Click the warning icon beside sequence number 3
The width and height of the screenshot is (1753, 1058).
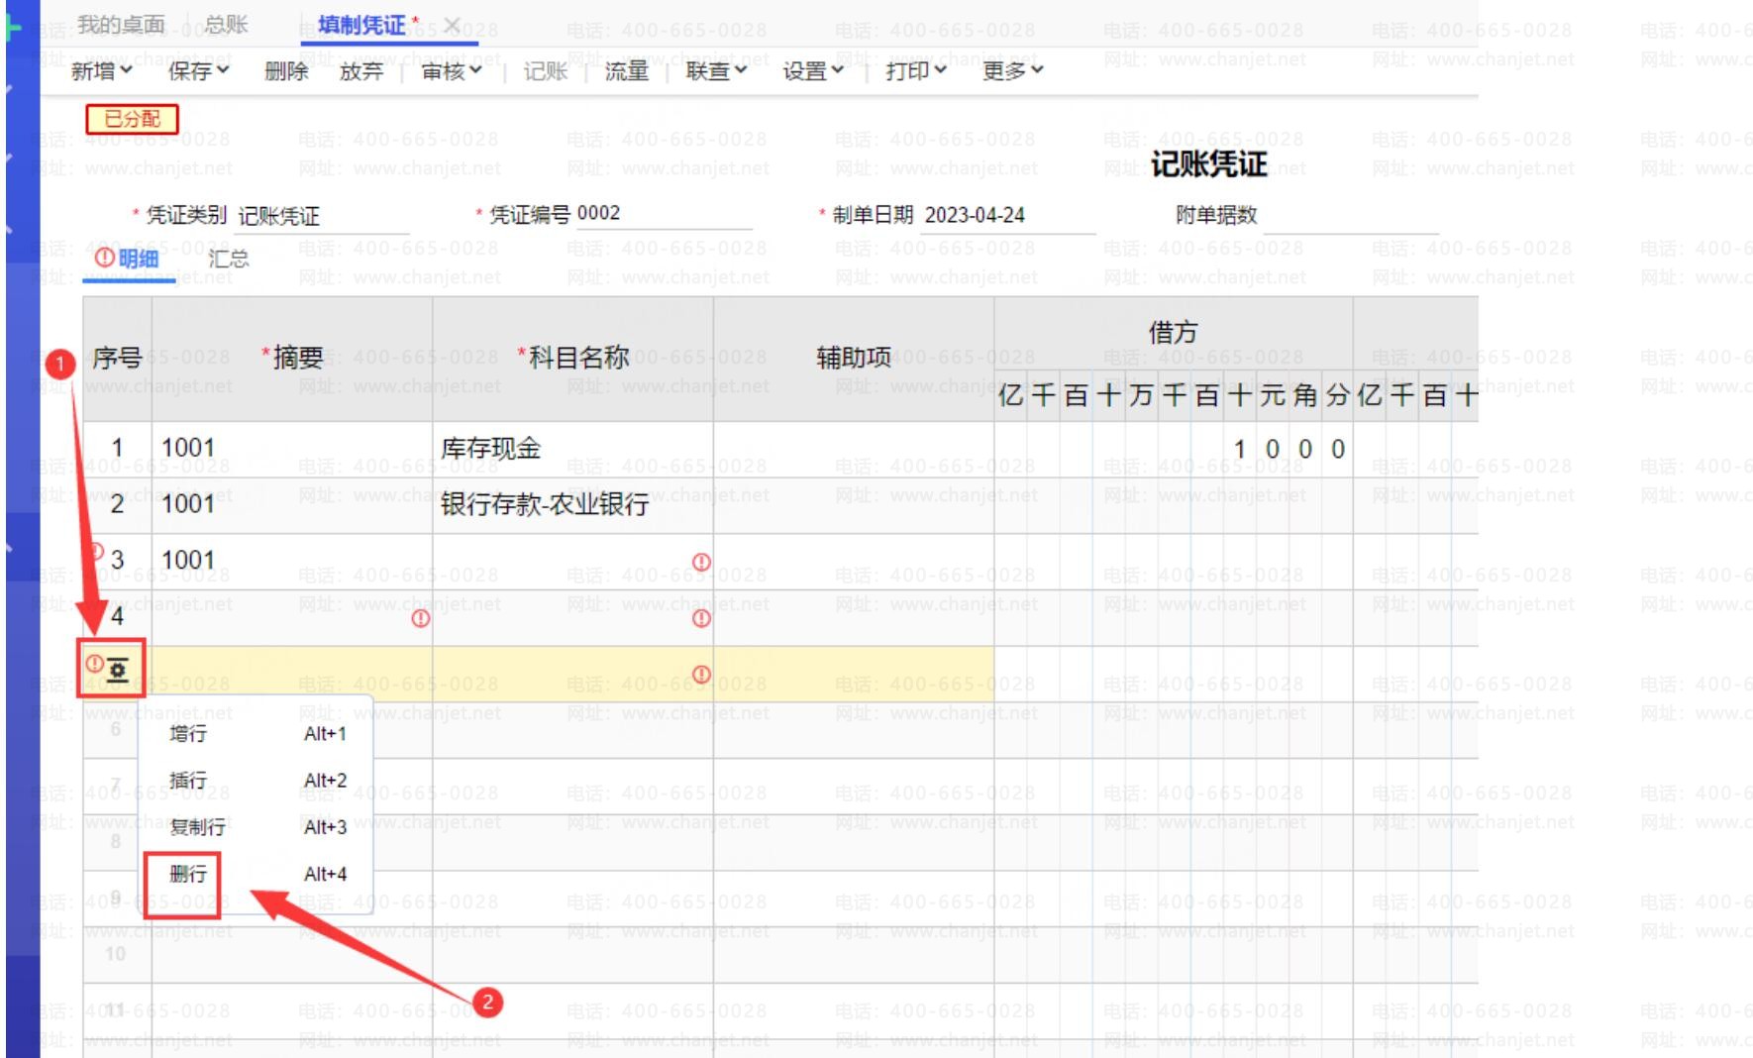tap(96, 551)
